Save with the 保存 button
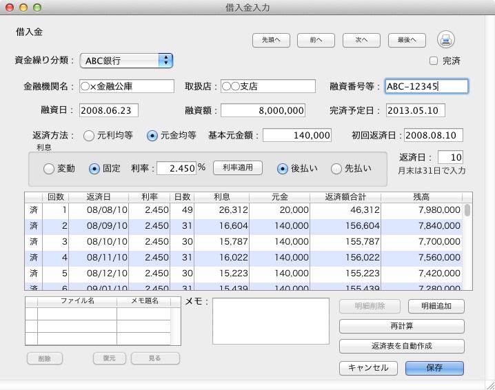The image size is (495, 390). [434, 367]
